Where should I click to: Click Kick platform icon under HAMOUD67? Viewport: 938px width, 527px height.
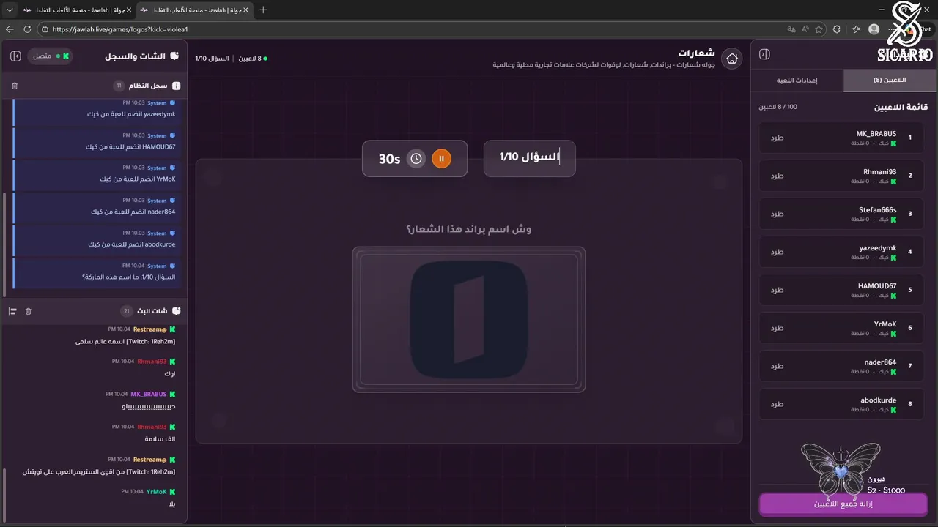pos(893,296)
